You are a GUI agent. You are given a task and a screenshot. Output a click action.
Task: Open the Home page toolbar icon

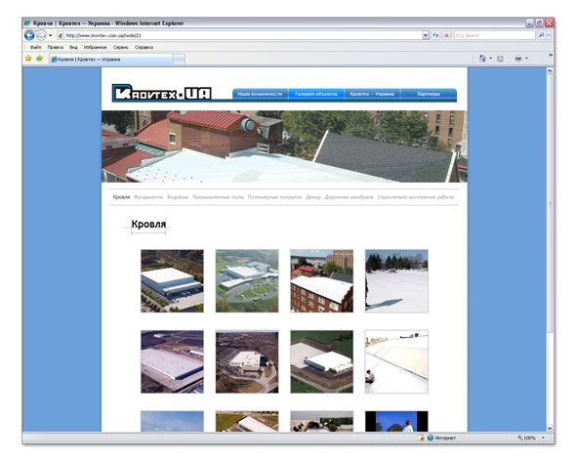(x=482, y=59)
